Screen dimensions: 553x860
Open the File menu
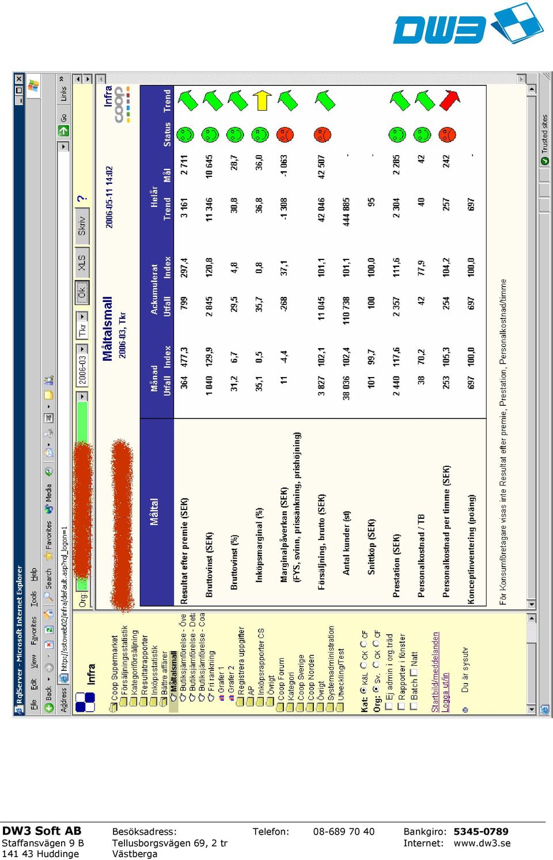(34, 704)
